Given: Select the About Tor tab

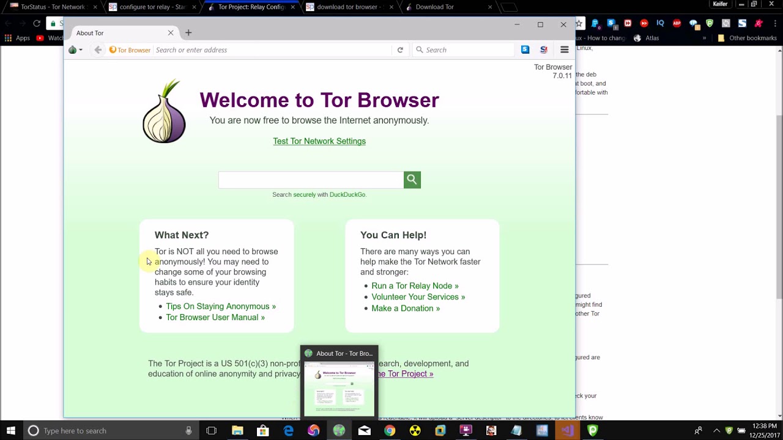Looking at the screenshot, I should [x=125, y=33].
